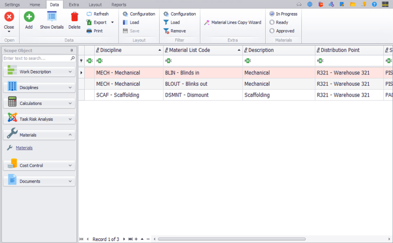Click the Materials link in sidebar
The height and width of the screenshot is (243, 393).
click(24, 148)
